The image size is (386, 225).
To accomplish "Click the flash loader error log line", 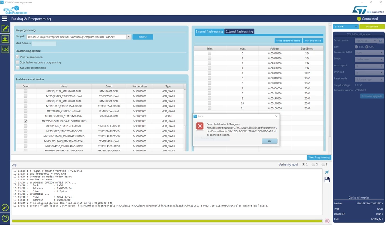I will point(141,206).
